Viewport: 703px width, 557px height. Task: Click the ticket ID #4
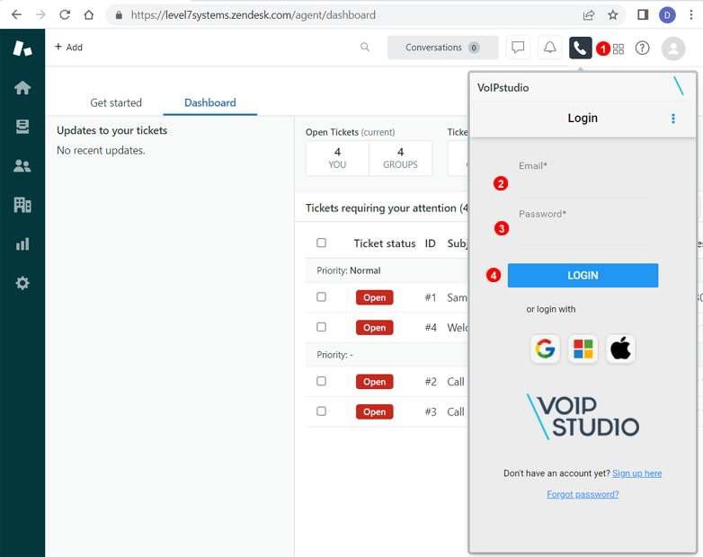(431, 328)
